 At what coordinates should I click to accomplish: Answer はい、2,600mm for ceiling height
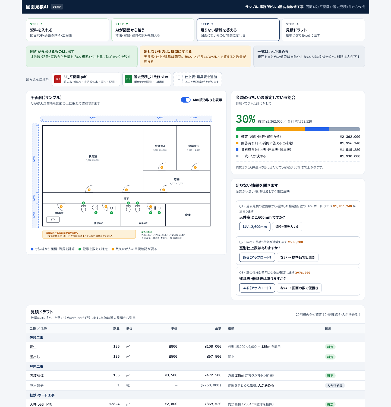(x=255, y=227)
